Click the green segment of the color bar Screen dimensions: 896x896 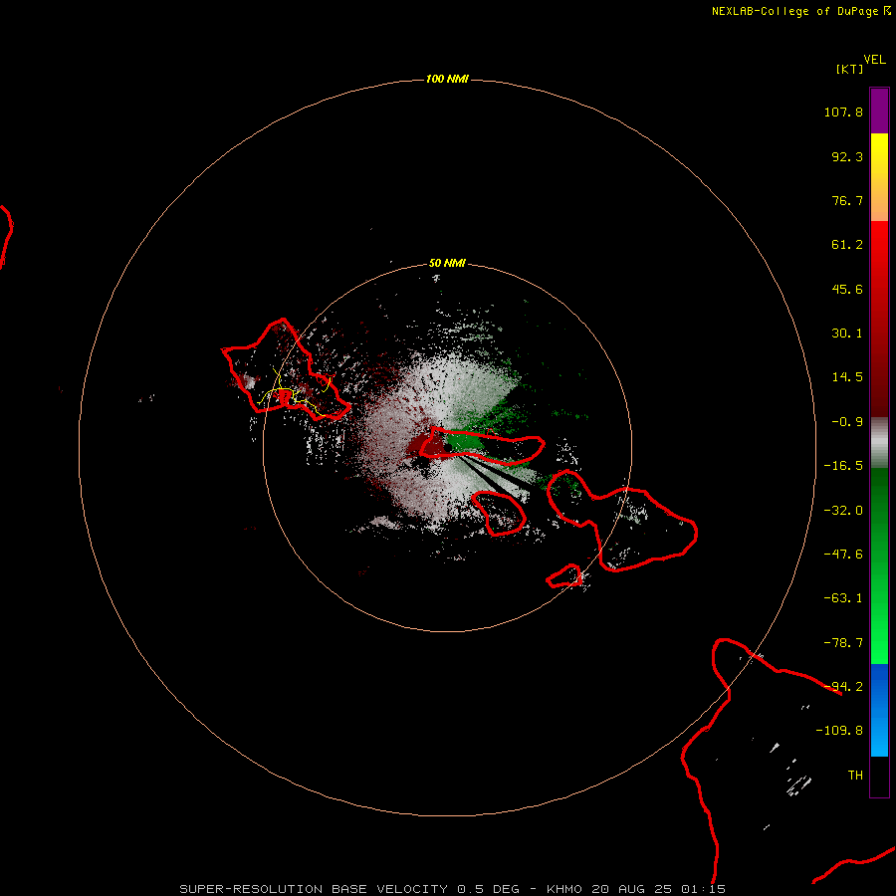click(879, 565)
